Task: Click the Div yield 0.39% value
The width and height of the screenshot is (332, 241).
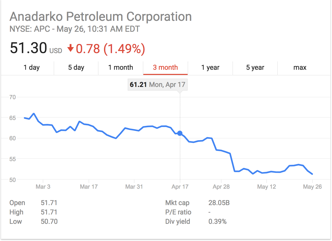Action: pos(217,222)
